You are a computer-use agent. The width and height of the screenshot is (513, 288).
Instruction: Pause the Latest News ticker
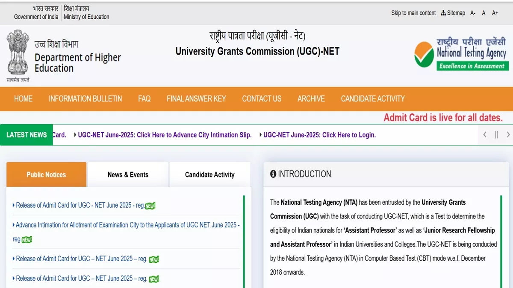click(x=496, y=135)
